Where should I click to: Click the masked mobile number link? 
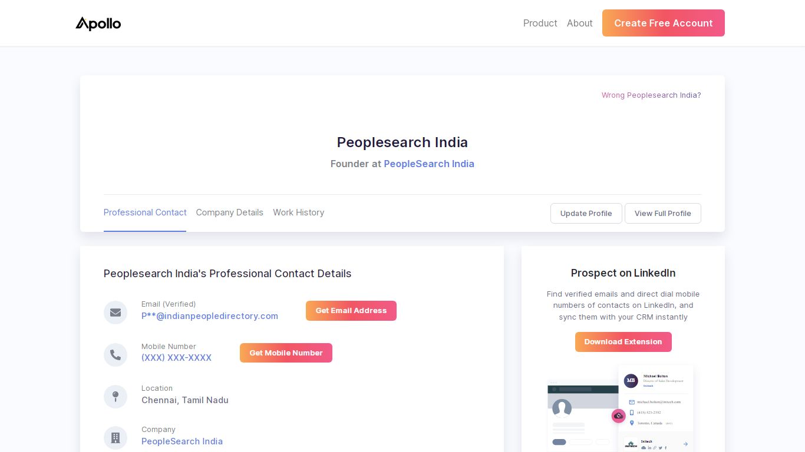tap(176, 358)
